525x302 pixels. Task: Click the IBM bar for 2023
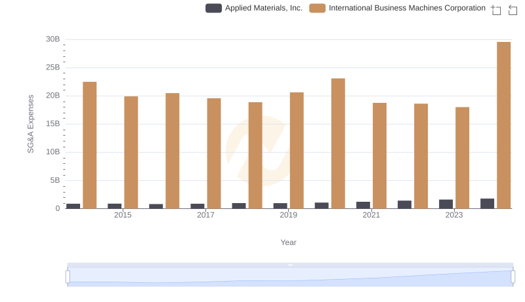tap(463, 158)
